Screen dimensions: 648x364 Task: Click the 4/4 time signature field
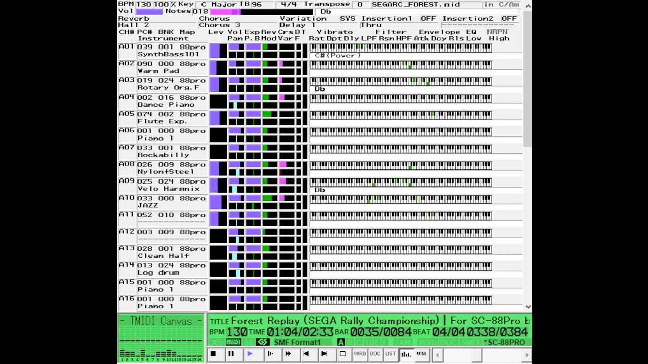[x=289, y=4]
